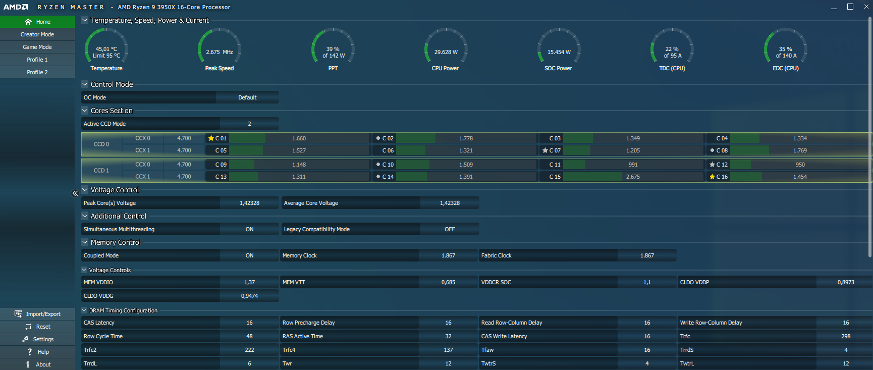Click the Import/Export icon

pos(18,314)
